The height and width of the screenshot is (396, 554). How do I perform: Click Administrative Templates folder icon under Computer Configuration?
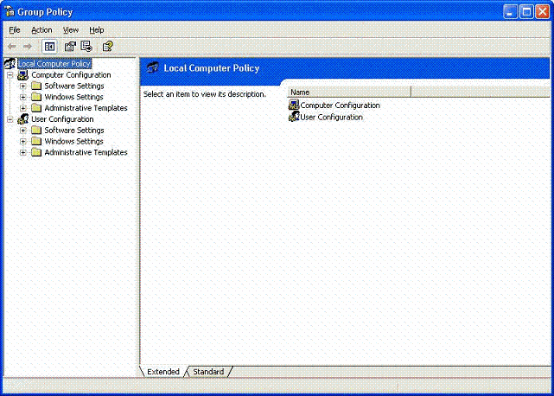pyautogui.click(x=36, y=108)
